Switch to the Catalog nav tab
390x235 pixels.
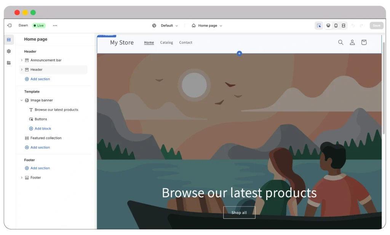(x=166, y=42)
